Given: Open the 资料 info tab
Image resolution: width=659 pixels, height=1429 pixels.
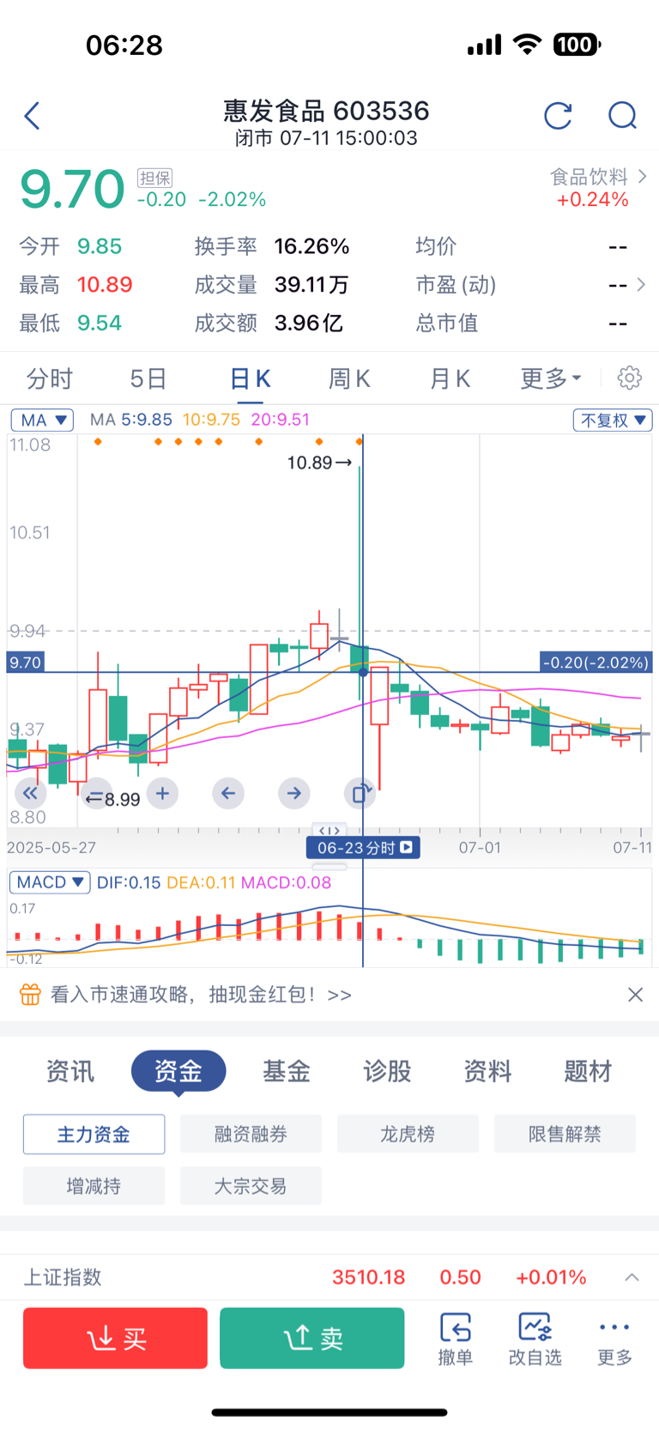Looking at the screenshot, I should click(487, 1071).
